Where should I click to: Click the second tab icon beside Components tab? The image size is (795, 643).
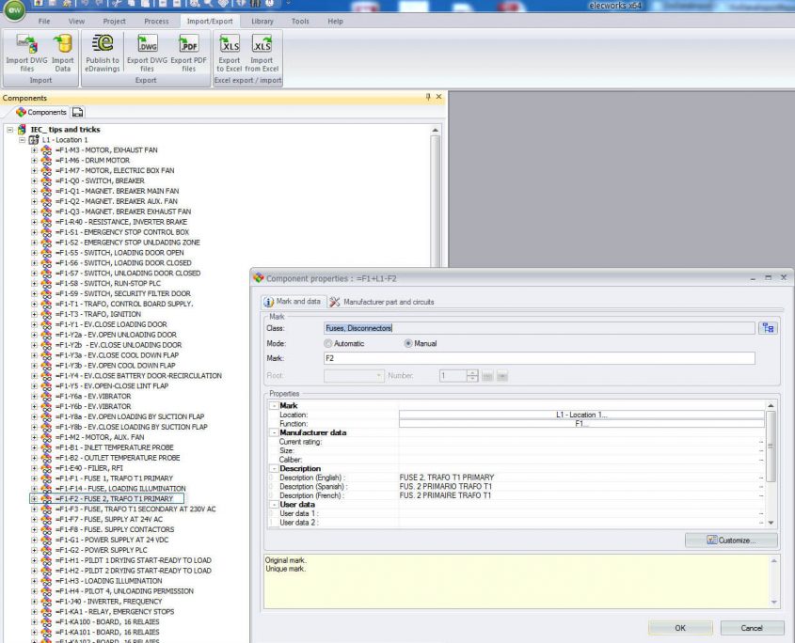(x=77, y=112)
